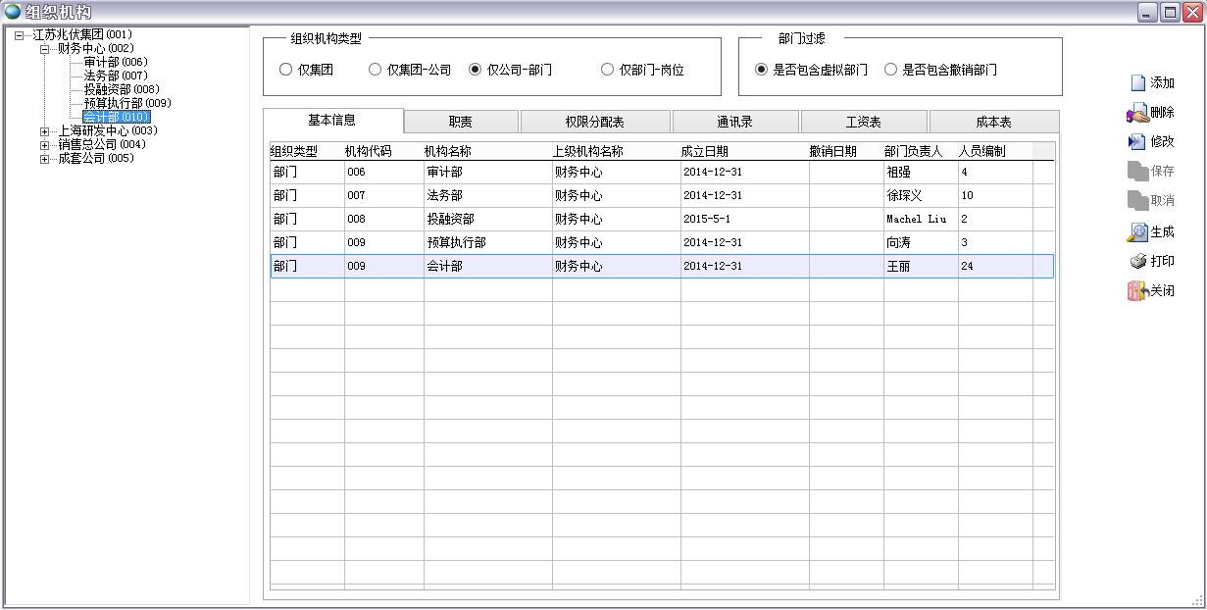This screenshot has height=610, width=1207.
Task: Choose 是否包含撤销部门 filter option
Action: 891,70
